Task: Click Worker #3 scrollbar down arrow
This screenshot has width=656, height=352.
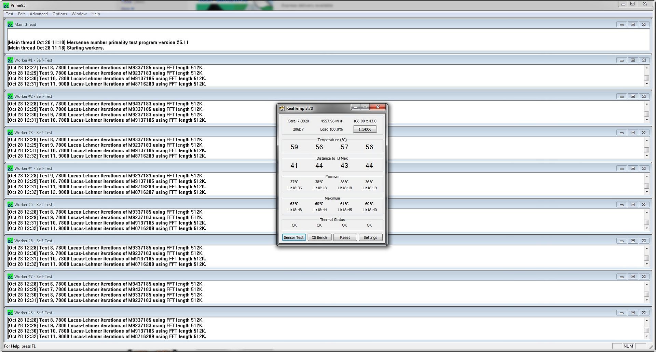Action: click(646, 156)
